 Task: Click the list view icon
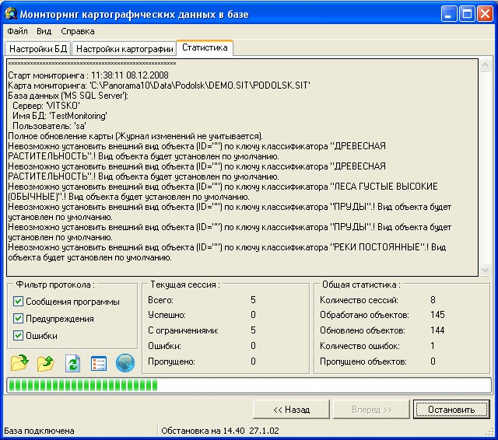pyautogui.click(x=98, y=362)
